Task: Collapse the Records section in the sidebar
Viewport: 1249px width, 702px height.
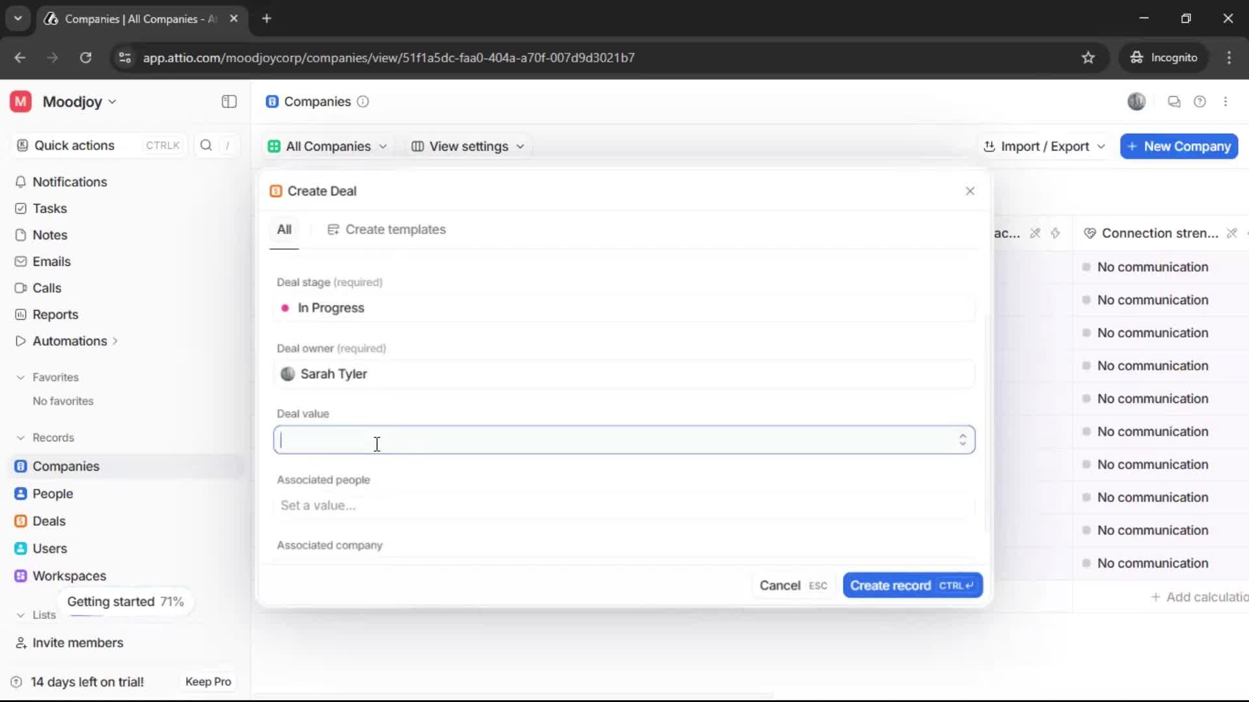Action: 21,437
